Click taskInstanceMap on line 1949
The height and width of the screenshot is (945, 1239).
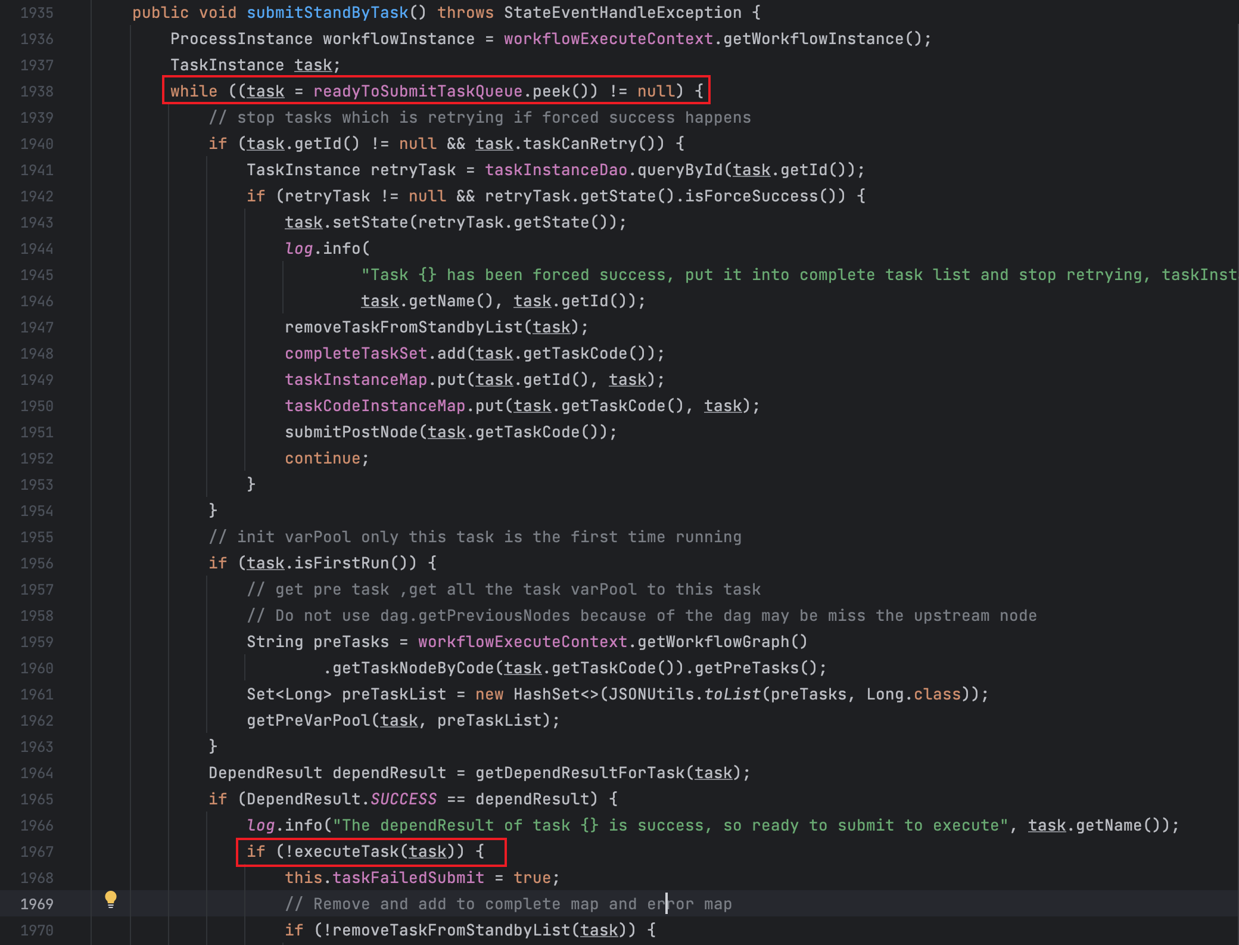pos(356,380)
